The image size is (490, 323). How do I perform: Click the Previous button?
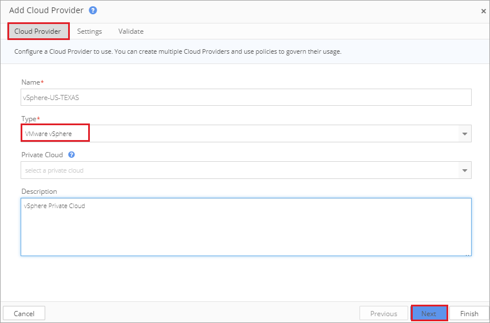[384, 313]
